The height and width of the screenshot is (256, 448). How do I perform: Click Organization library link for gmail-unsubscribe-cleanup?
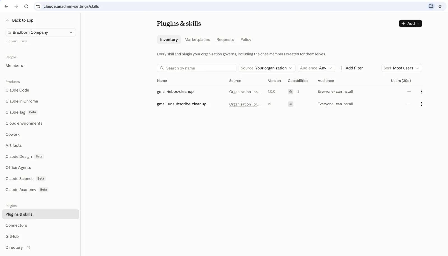pos(245,104)
